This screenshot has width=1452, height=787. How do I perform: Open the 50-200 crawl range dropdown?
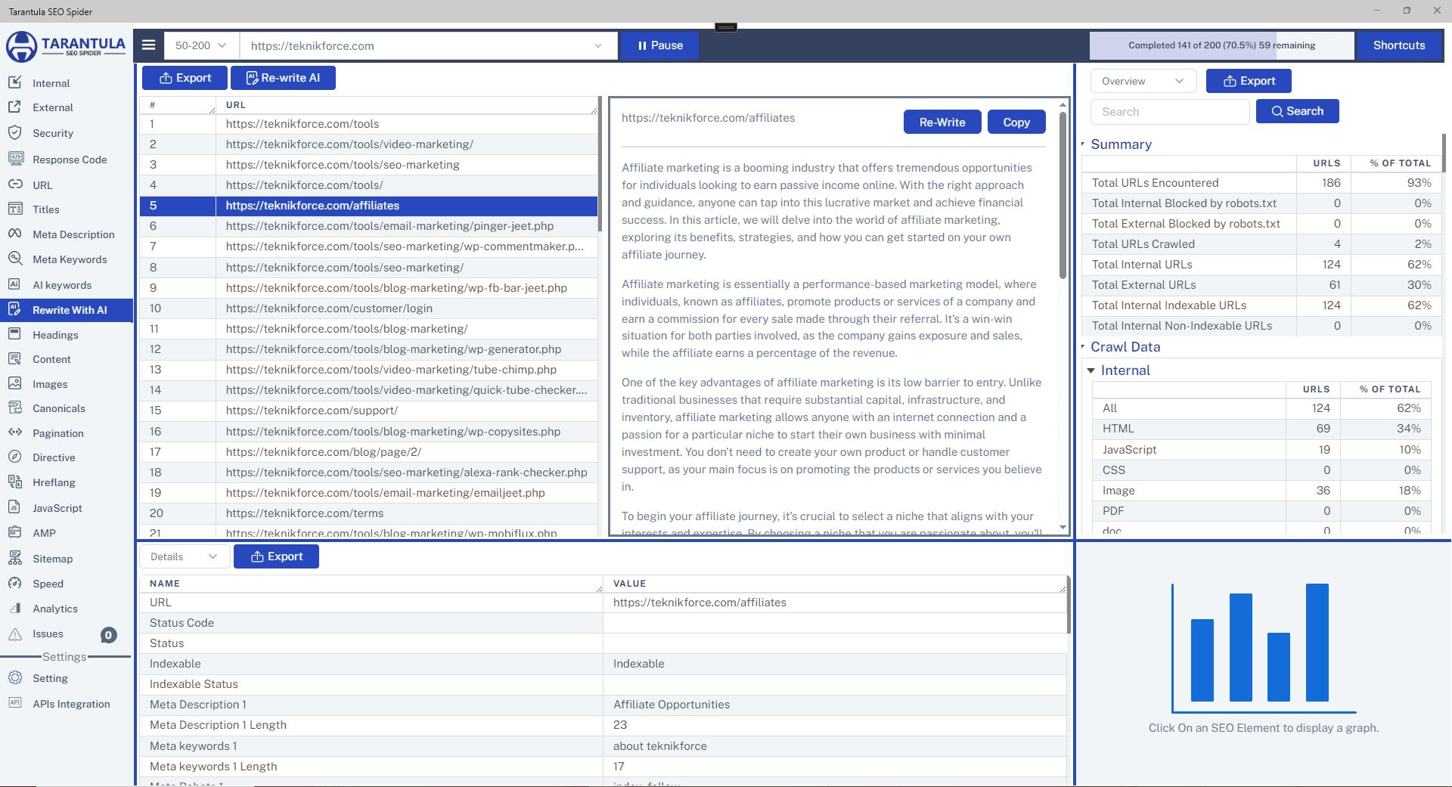tap(200, 45)
